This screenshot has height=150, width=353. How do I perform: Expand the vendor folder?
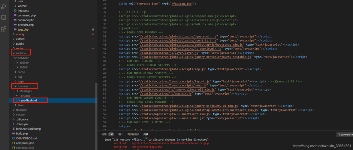pyautogui.click(x=14, y=115)
